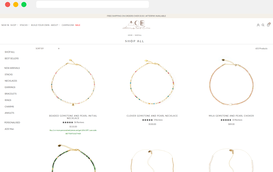Open the user account icon

(258, 25)
